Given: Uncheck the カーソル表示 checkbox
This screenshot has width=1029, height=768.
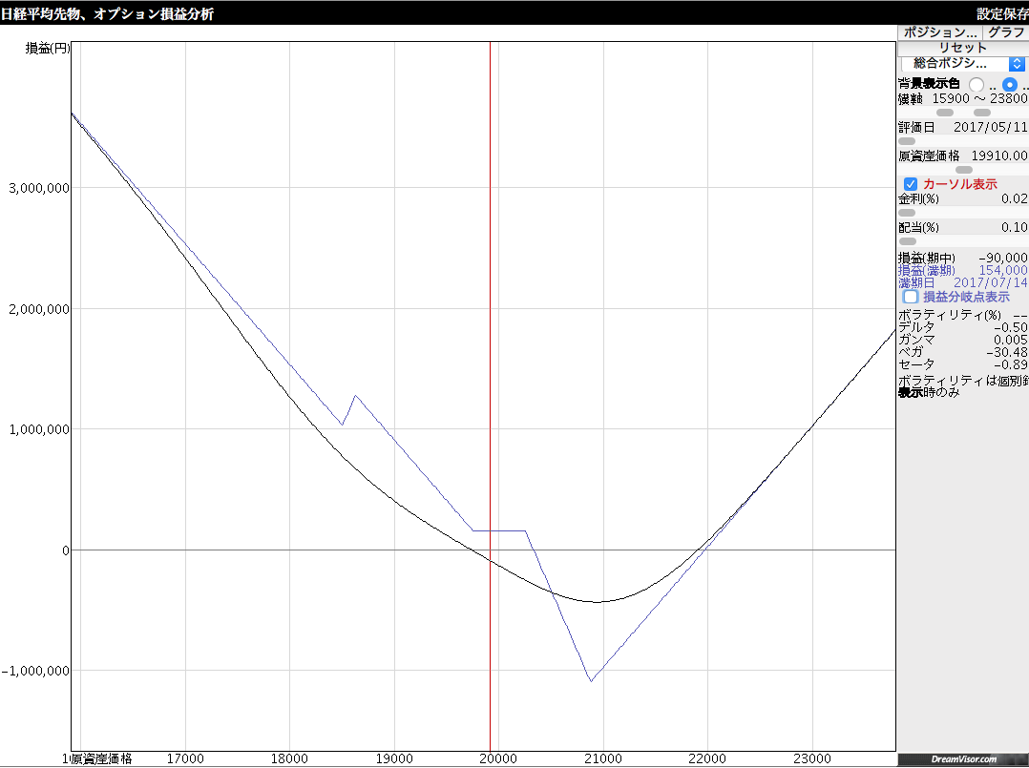Looking at the screenshot, I should click(x=911, y=184).
